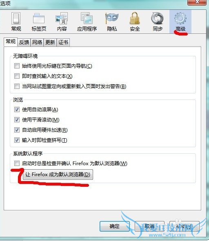The height and width of the screenshot is (241, 209).
Task: Uncheck 使用自动滚屏 autoscroll option
Action: coord(17,110)
